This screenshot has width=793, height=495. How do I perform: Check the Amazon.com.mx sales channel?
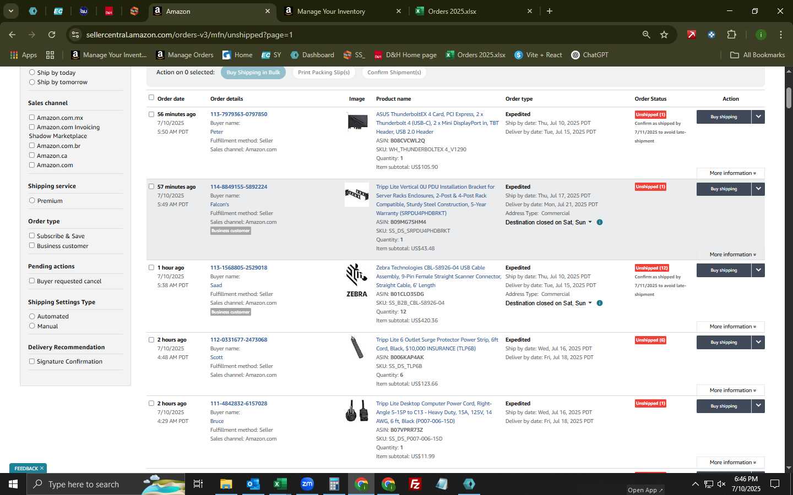click(32, 117)
